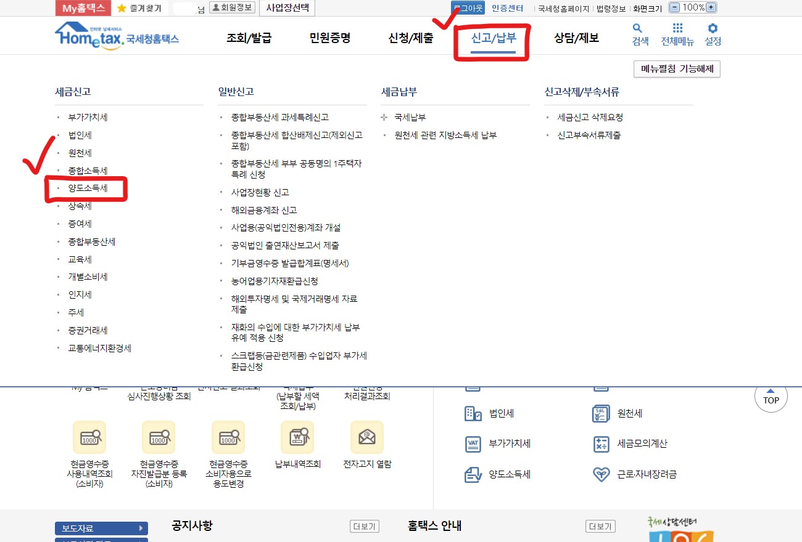The width and height of the screenshot is (802, 542).
Task: Select 증권거래세 under 세금신고
Action: 88,331
